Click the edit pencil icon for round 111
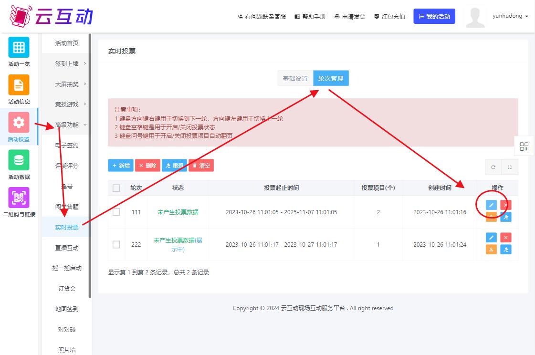This screenshot has width=535, height=355. 491,205
